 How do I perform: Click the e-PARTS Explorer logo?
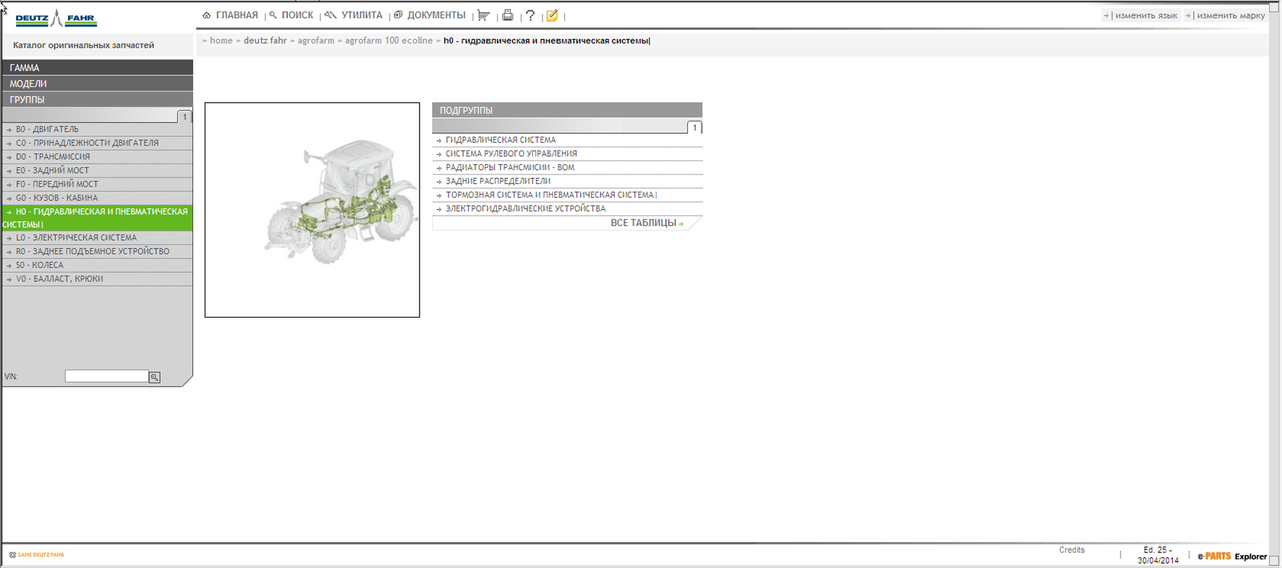1231,556
